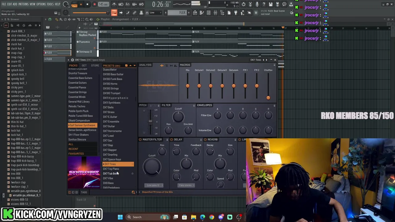This screenshot has width=395, height=222.
Task: Toggle the Reverb effect power button
Action: pos(205,140)
